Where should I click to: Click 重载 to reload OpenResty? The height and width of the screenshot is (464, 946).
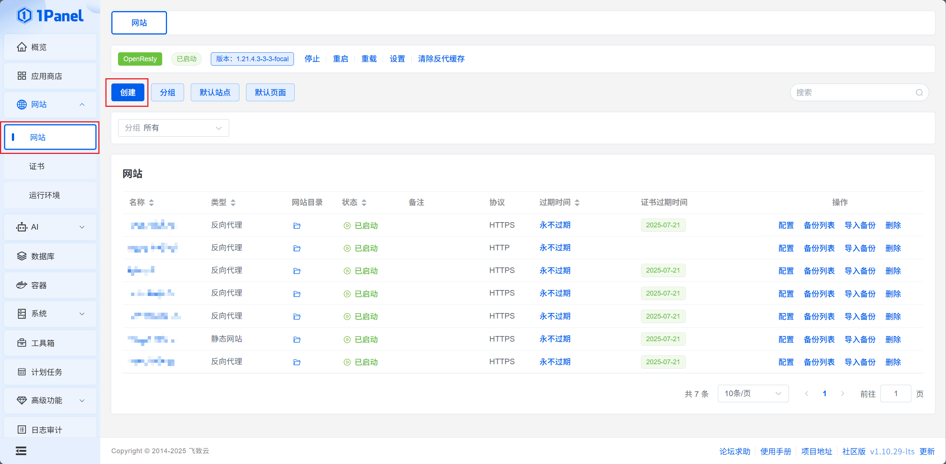(x=369, y=59)
